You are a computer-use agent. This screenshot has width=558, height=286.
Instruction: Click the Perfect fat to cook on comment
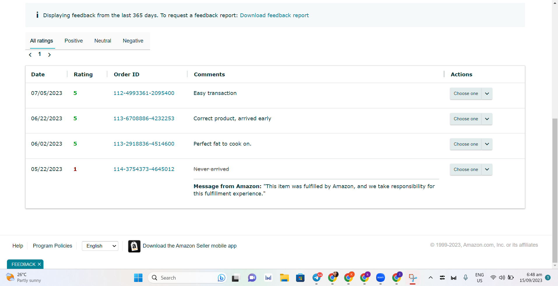[x=222, y=144]
